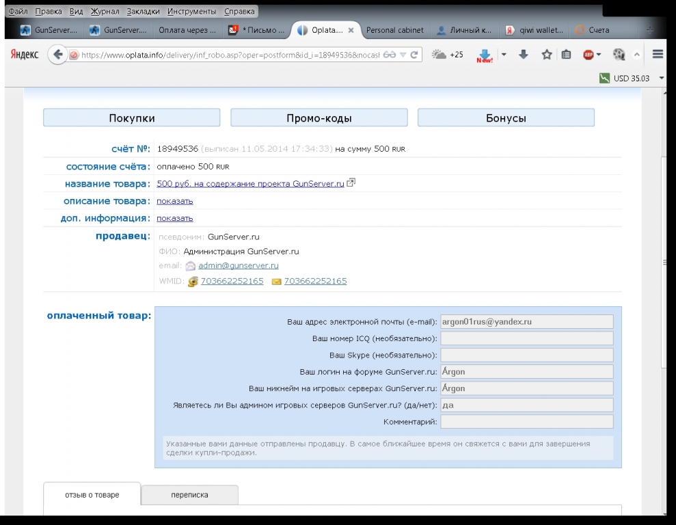Click the Комментарий input field
This screenshot has width=676, height=525.
tap(526, 422)
